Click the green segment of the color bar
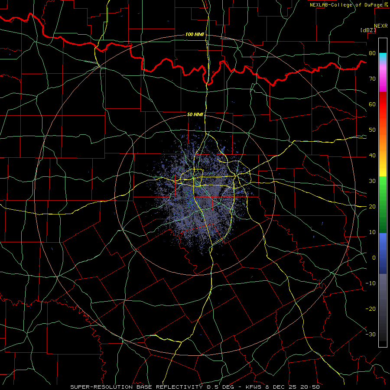 coord(383,204)
